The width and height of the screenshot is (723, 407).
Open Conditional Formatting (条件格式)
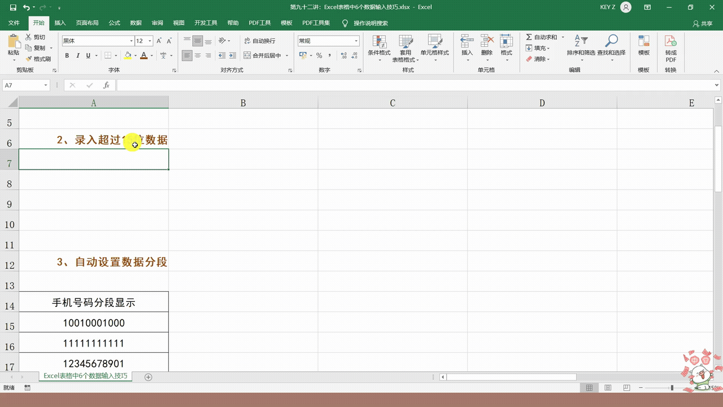click(x=379, y=45)
